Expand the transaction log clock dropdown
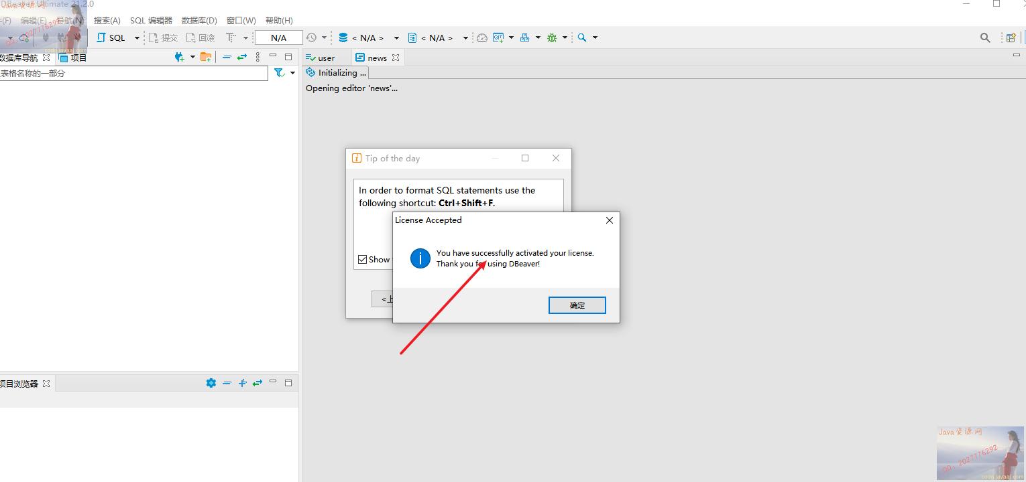Image resolution: width=1026 pixels, height=482 pixels. pyautogui.click(x=324, y=38)
